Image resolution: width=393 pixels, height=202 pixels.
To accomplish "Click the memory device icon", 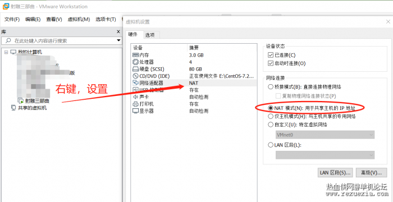I will coord(135,55).
